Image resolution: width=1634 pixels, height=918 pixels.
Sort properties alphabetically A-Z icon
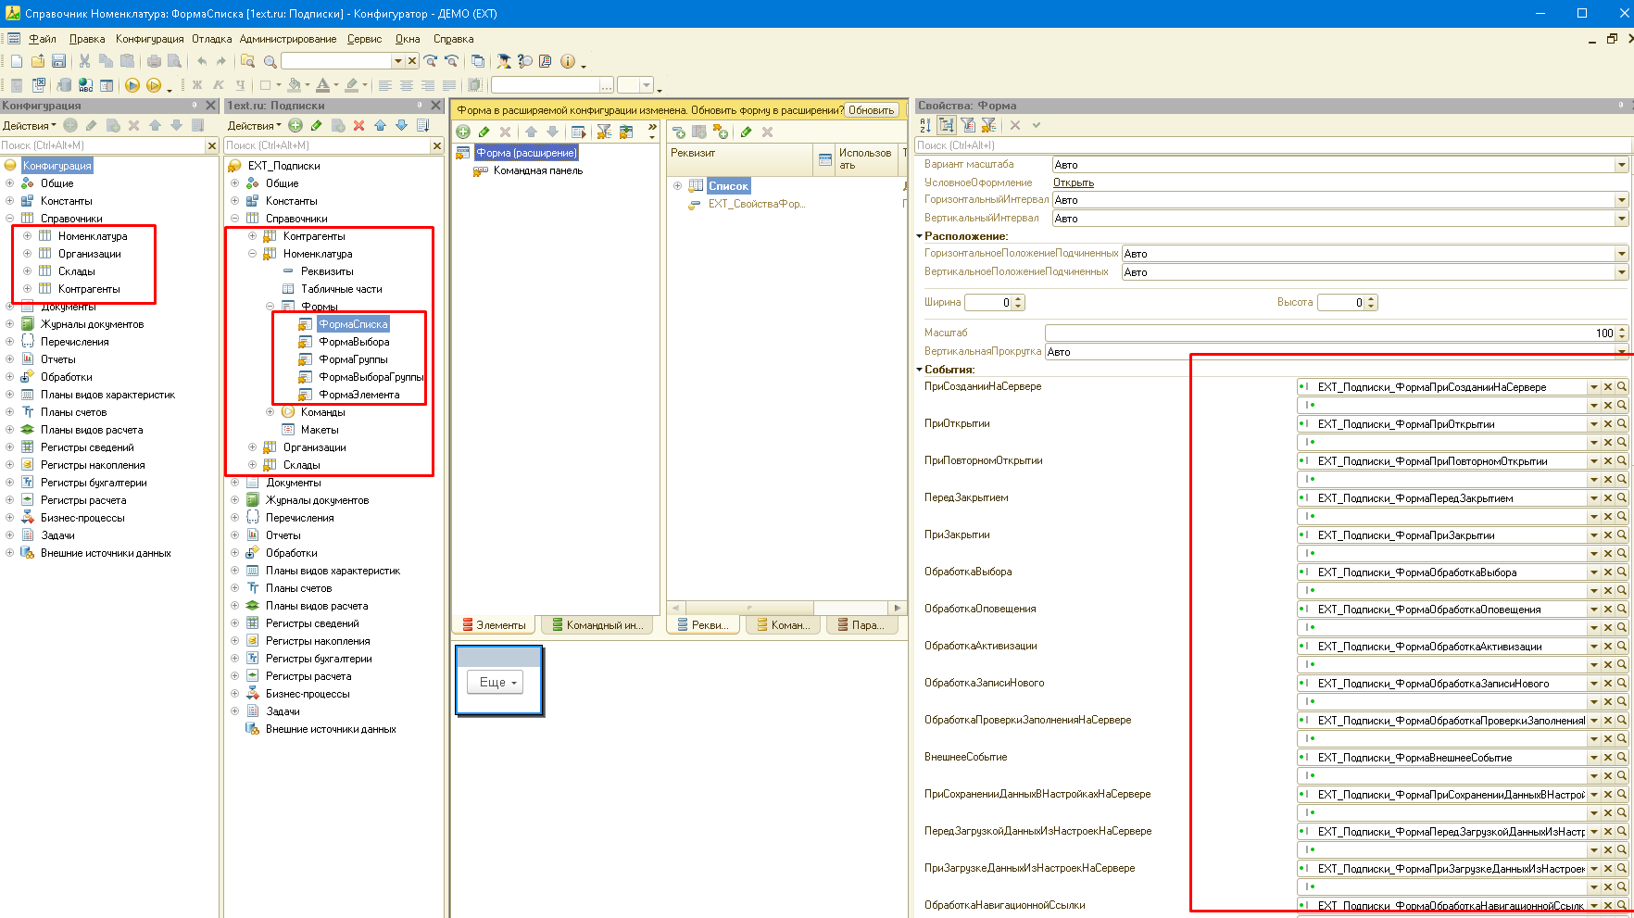925,125
